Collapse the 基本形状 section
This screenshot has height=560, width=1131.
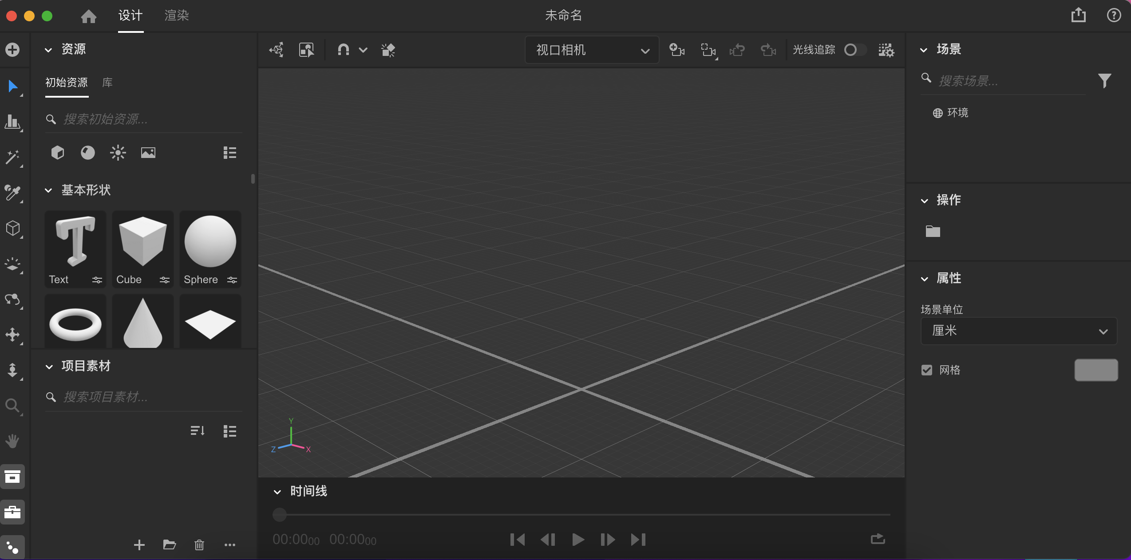pyautogui.click(x=49, y=190)
